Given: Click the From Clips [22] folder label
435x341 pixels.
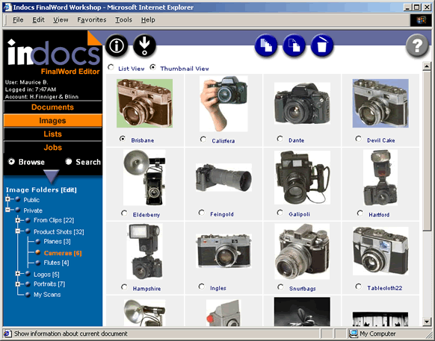Looking at the screenshot, I should coord(54,220).
